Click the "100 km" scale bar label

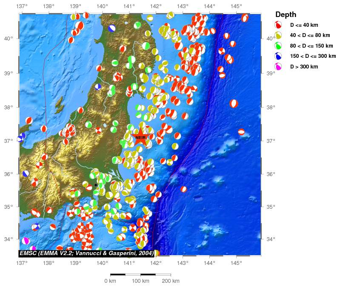140,281
